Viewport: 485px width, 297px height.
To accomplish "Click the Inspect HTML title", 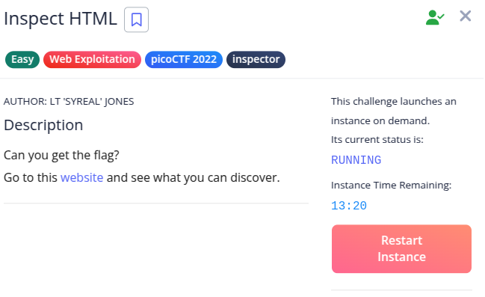I will tap(61, 19).
